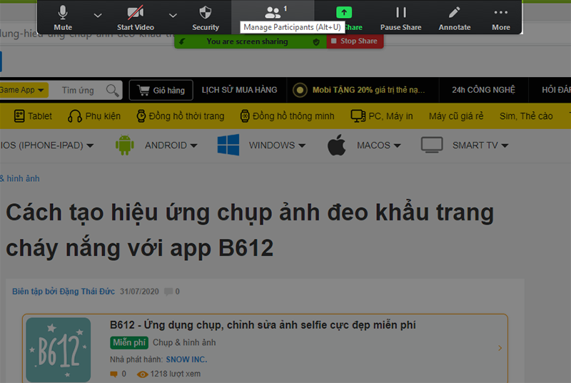This screenshot has height=383, width=571.
Task: Open Manage Participants panel
Action: tap(273, 14)
